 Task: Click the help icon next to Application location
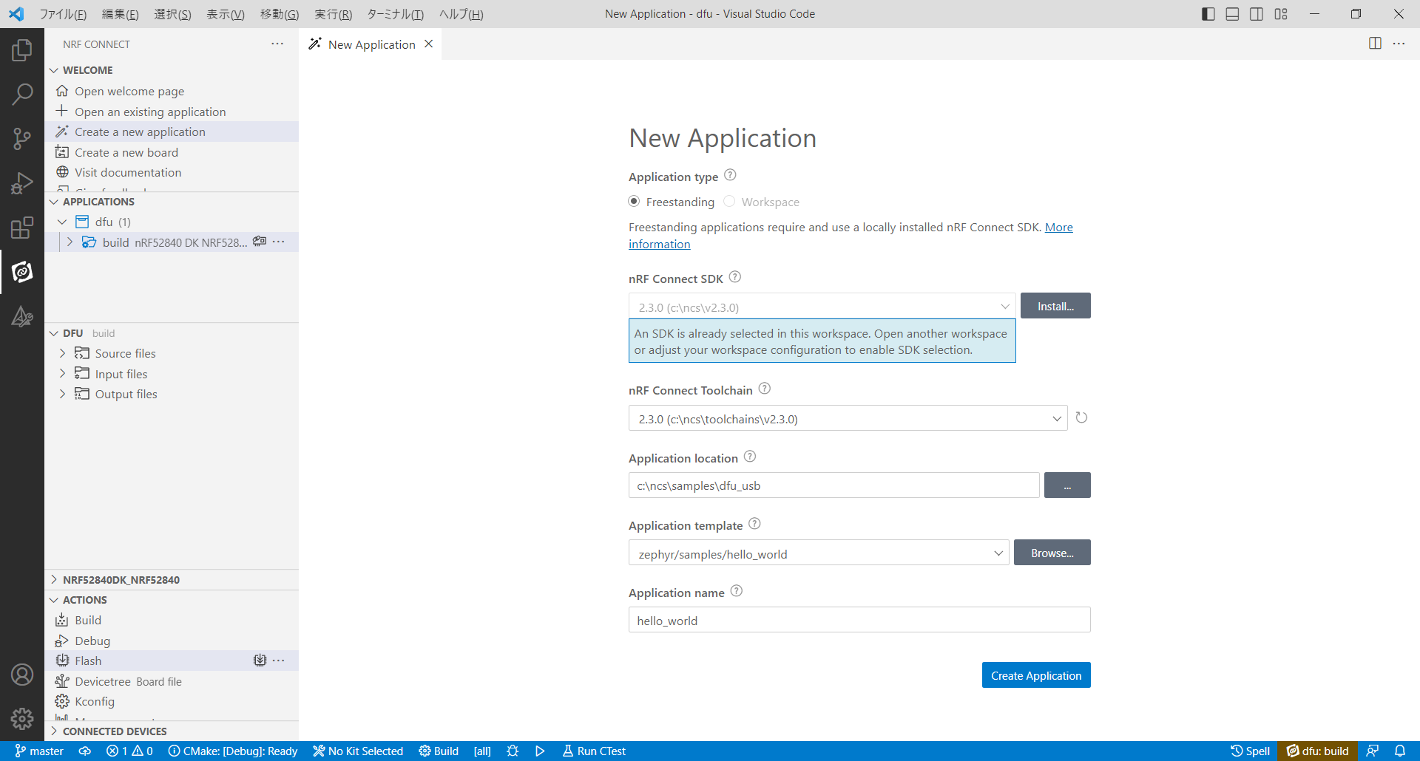pos(750,457)
